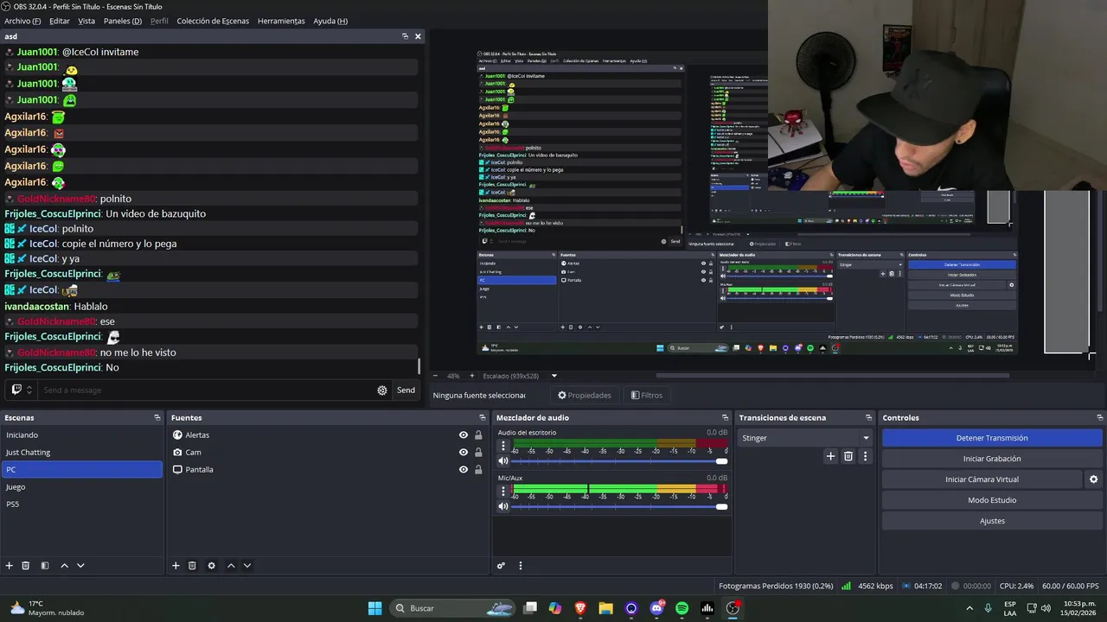Click the Mic/Aux volume slider
Screen dimensions: 1107x622
point(619,507)
